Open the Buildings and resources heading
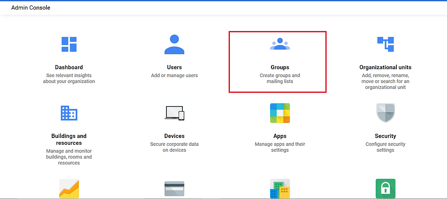The image size is (447, 199). tap(69, 139)
